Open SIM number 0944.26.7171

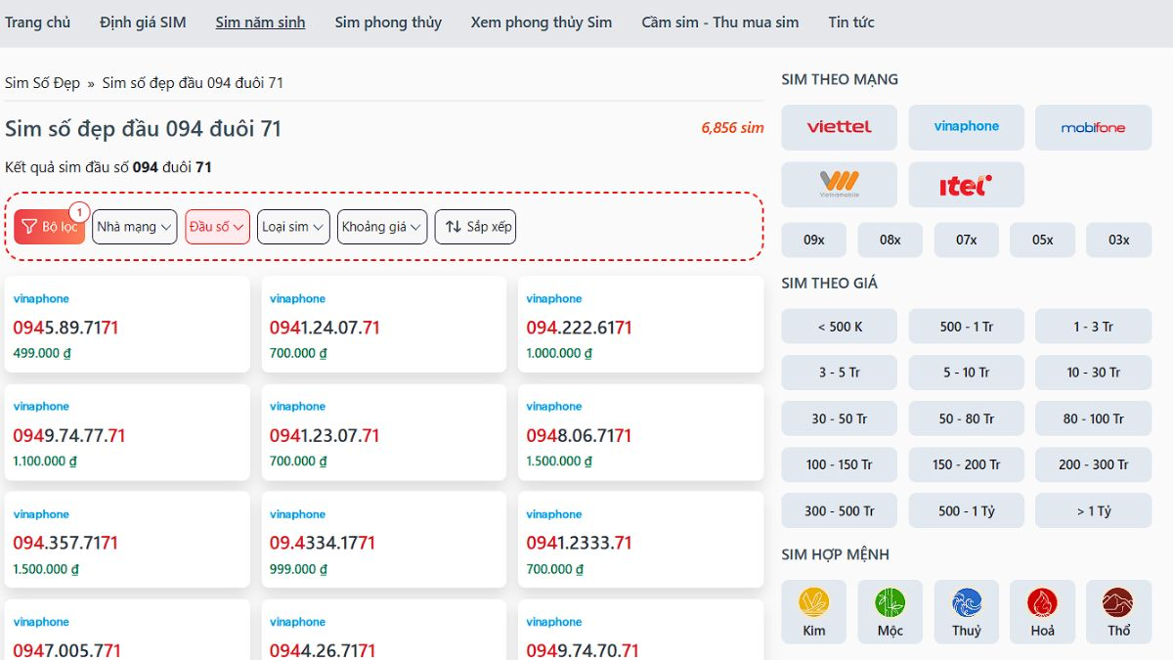pos(323,650)
